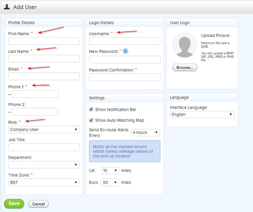Click the Last Name input field
The width and height of the screenshot is (253, 212).
(44, 59)
